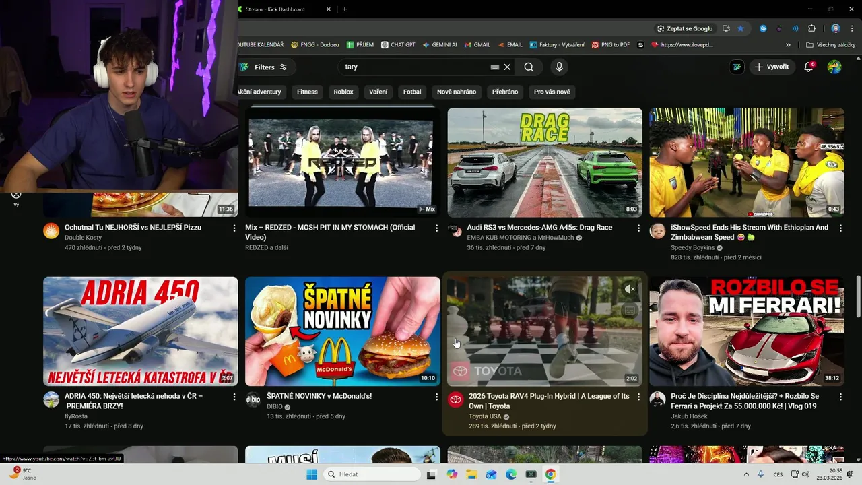Click 'Zeptat se Googlu' lens button
Screen dimensions: 862x485
coord(685,28)
